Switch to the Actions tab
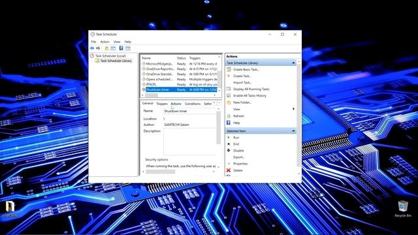The image size is (418, 235). 176,104
